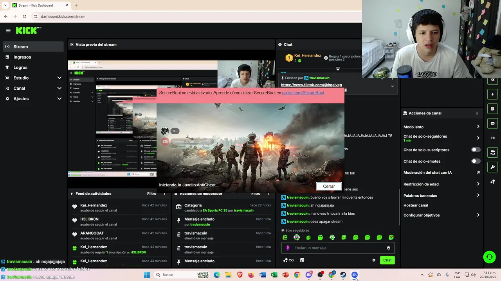Open Restricción de edad options
This screenshot has width=501, height=281.
click(x=442, y=184)
